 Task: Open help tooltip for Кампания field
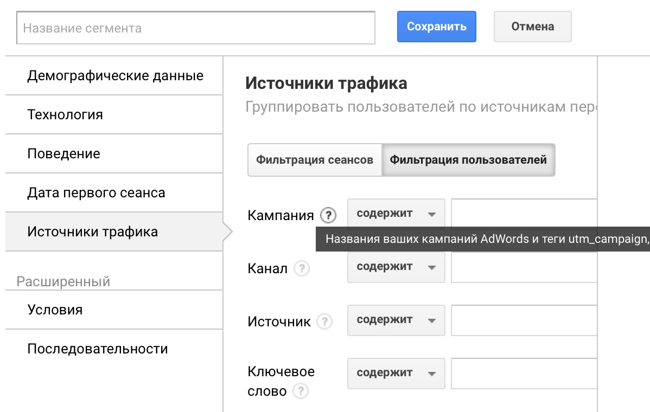[328, 215]
